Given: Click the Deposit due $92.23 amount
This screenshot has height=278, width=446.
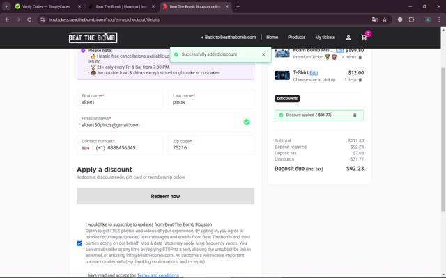Looking at the screenshot, I should click(x=355, y=168).
